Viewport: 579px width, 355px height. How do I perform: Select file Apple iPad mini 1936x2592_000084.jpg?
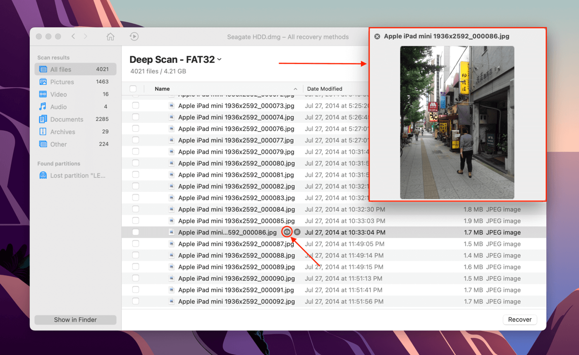point(237,209)
